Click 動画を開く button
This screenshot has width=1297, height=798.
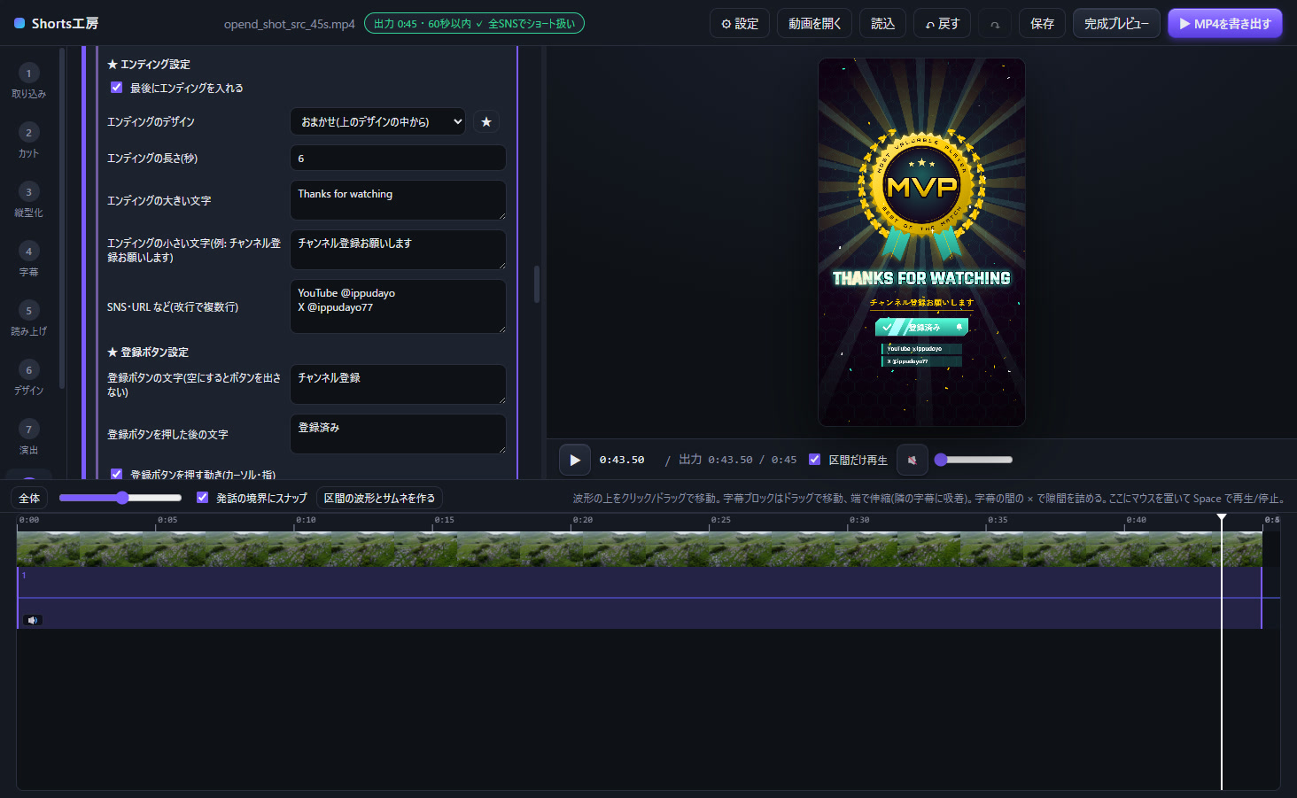pos(815,24)
